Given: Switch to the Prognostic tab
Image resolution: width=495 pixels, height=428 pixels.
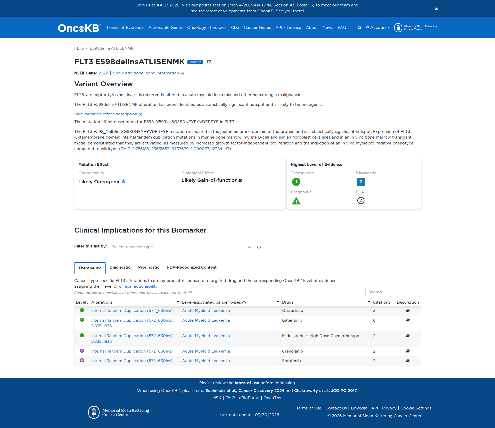Looking at the screenshot, I should tap(149, 267).
